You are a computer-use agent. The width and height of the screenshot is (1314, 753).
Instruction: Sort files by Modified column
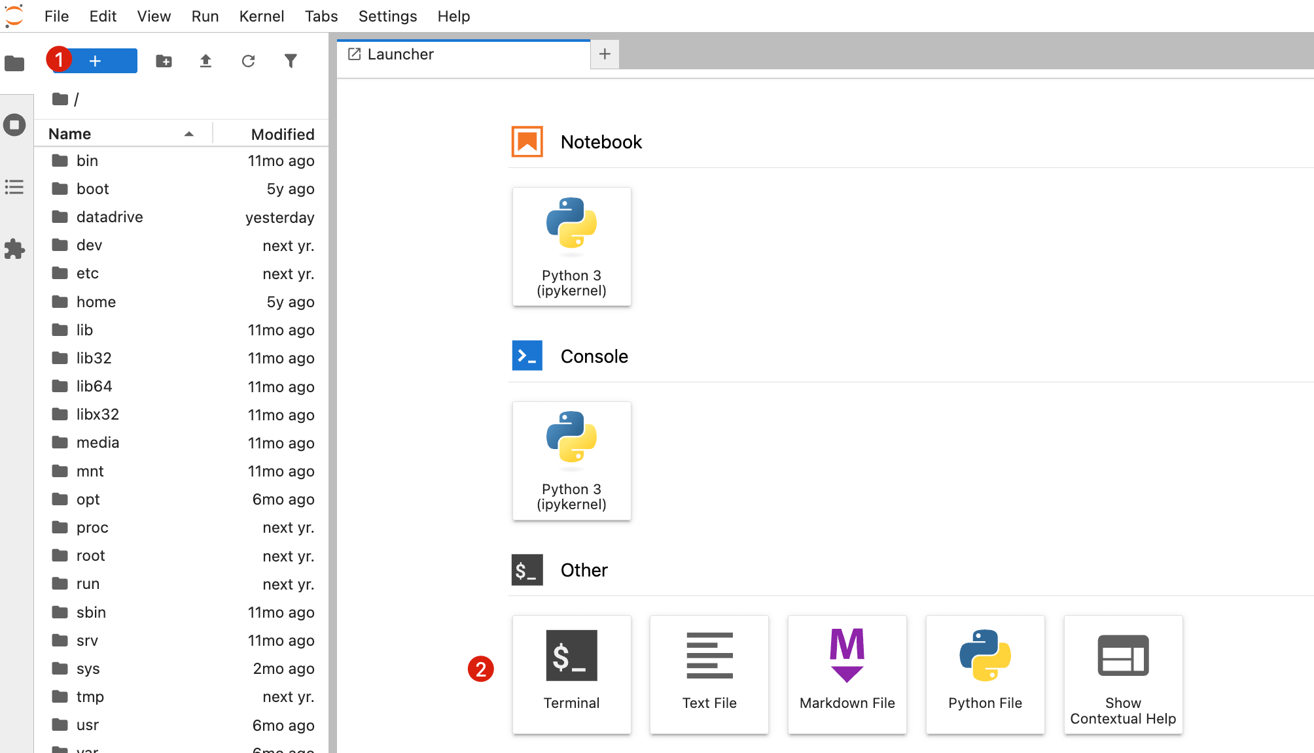(282, 134)
